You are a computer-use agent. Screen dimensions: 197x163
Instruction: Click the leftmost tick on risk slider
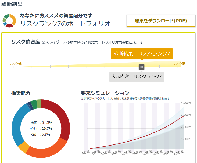tap(14, 67)
